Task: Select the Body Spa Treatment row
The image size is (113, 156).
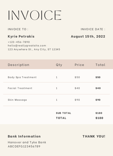Action: (x=56, y=77)
